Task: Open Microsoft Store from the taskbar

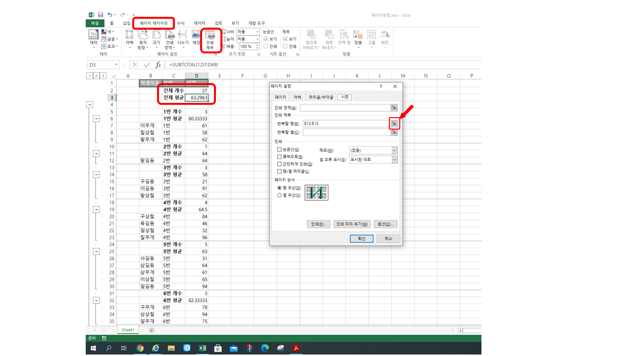Action: [x=217, y=348]
